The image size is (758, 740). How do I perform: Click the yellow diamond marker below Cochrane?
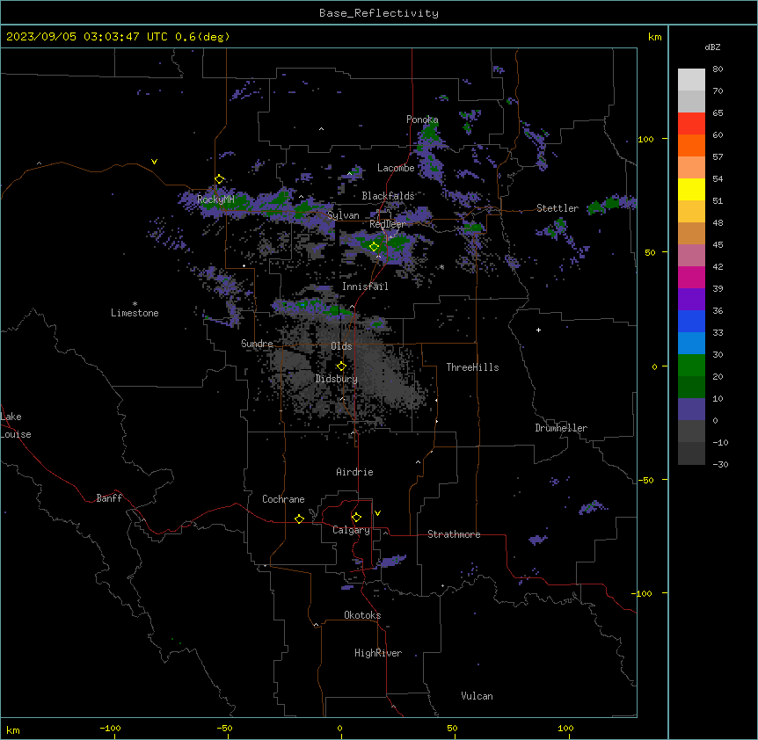coord(299,519)
